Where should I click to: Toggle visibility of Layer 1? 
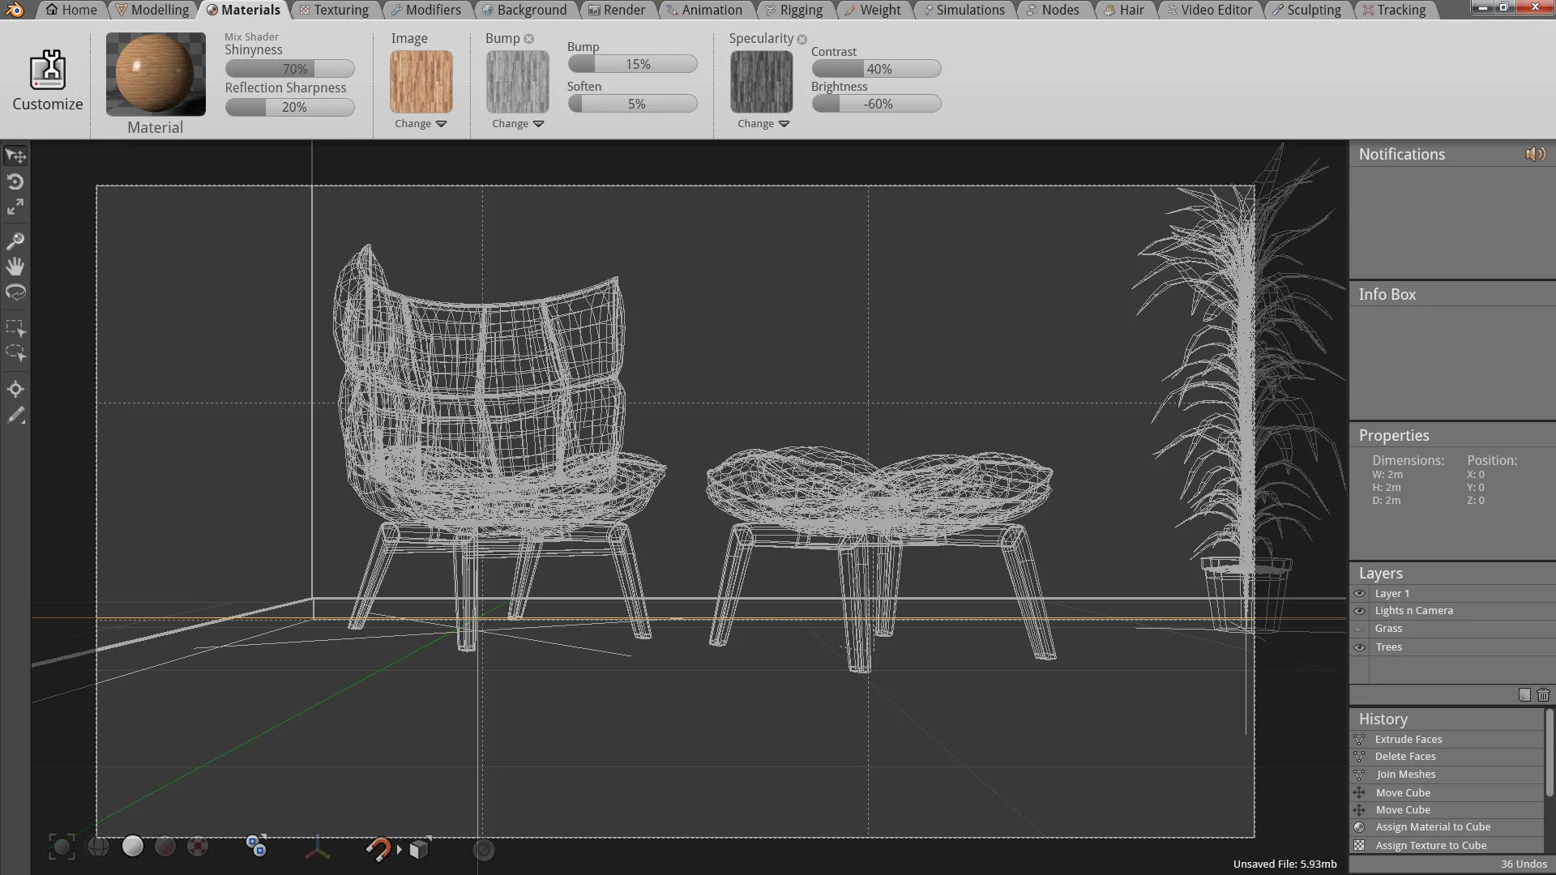coord(1360,594)
